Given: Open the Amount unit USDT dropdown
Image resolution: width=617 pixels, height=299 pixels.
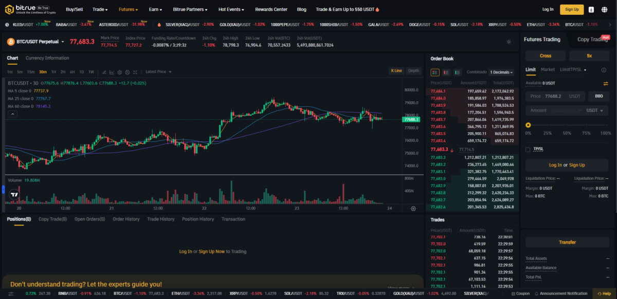Looking at the screenshot, I should click(595, 110).
